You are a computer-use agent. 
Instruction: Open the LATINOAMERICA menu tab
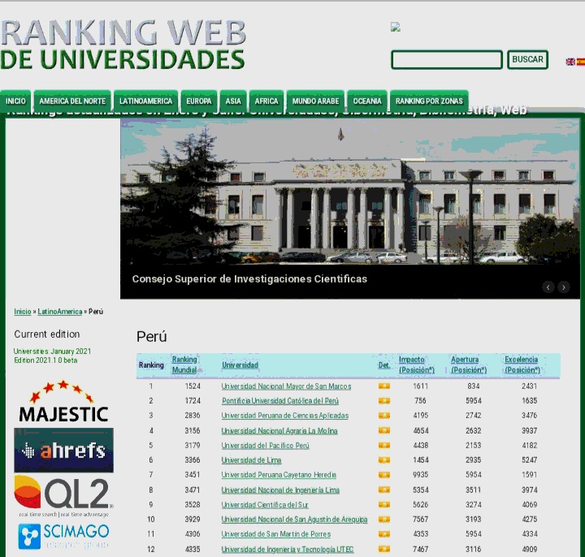(x=146, y=101)
